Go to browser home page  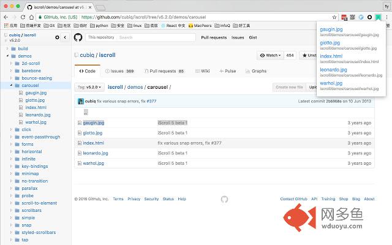tap(31, 17)
